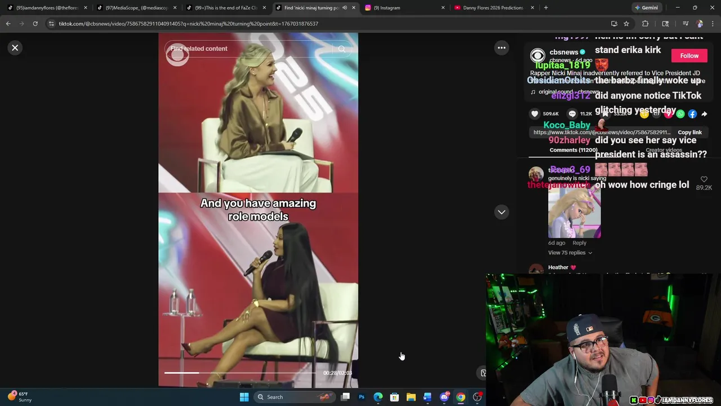
Task: Click the address bar URL
Action: point(189,24)
